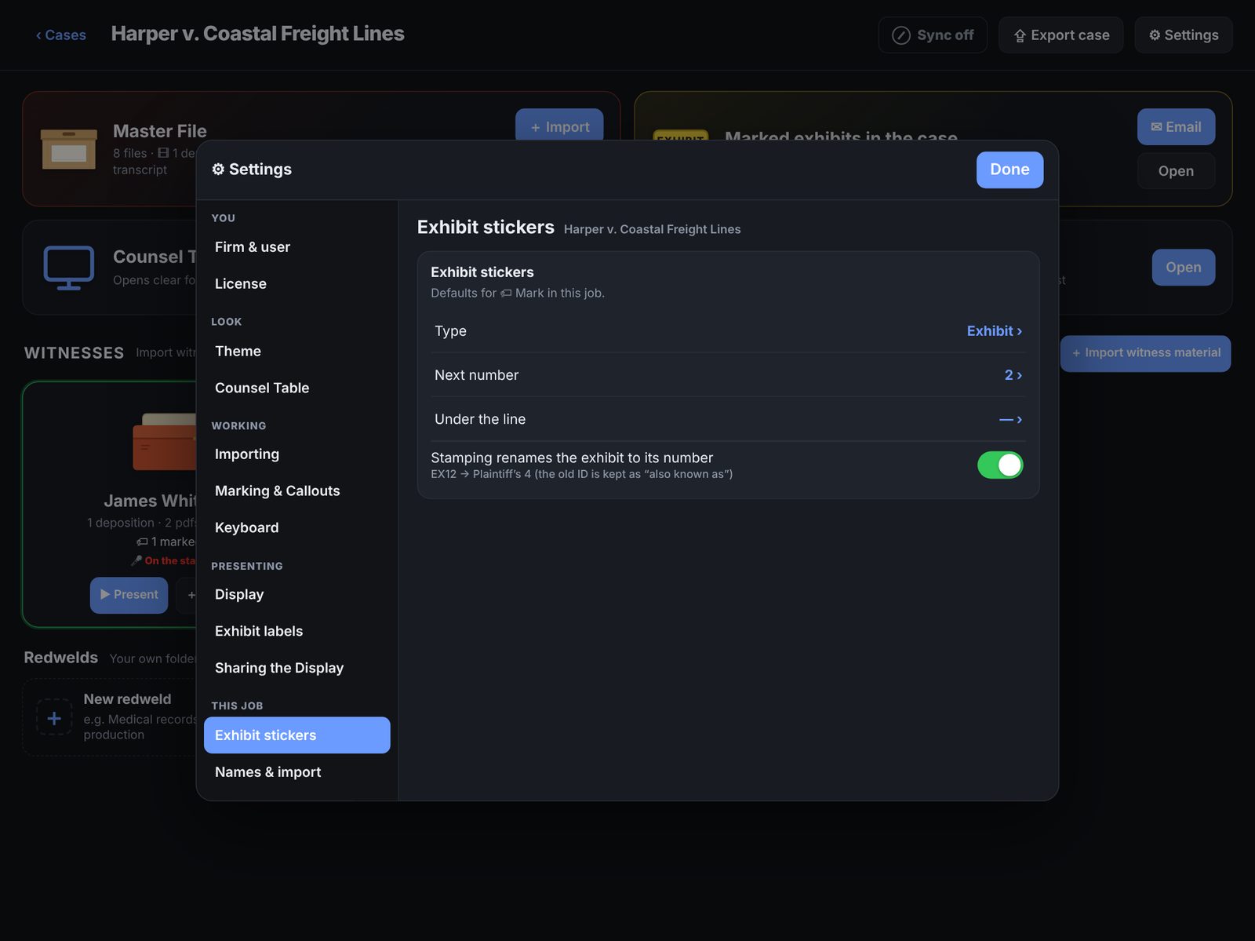Go back to Cases
This screenshot has width=1255, height=941.
pos(60,35)
